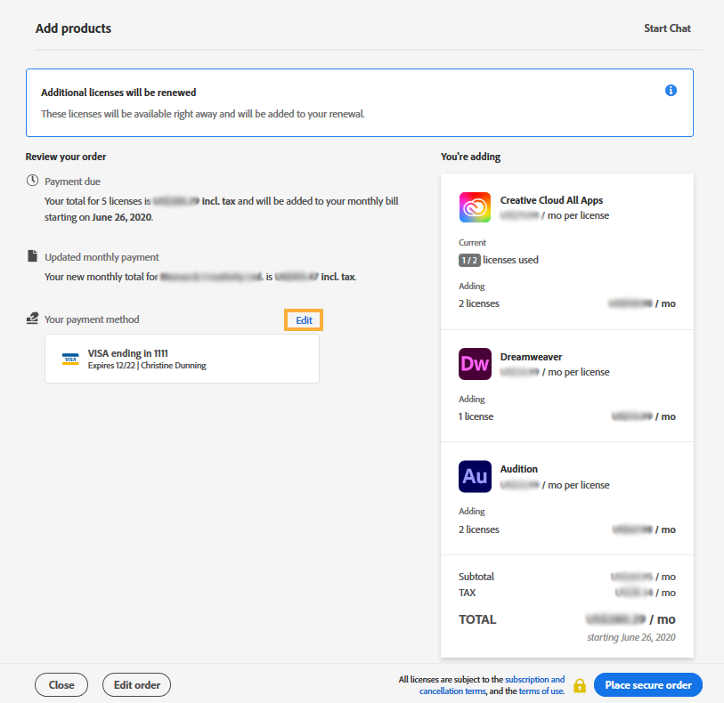Click the Edit order button
This screenshot has width=724, height=703.
pos(136,684)
